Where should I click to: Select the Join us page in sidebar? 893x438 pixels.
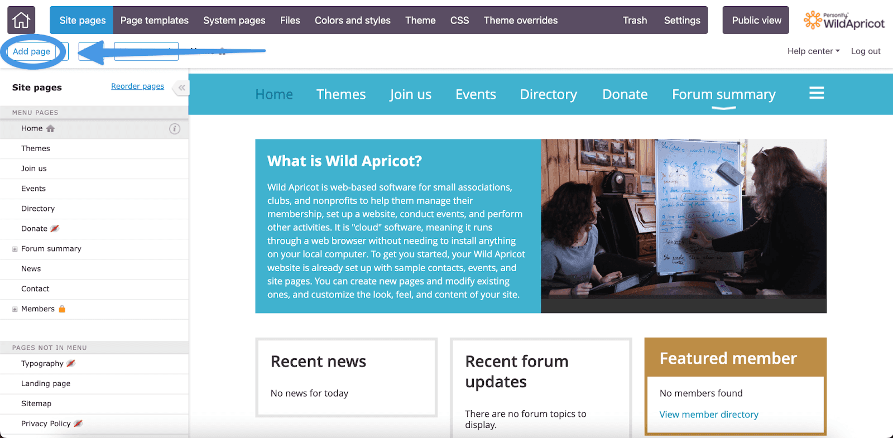[x=94, y=169]
